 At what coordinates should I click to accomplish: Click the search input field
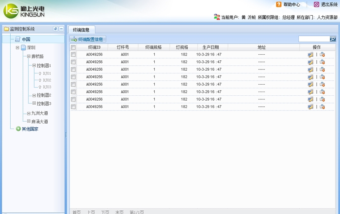point(314,39)
